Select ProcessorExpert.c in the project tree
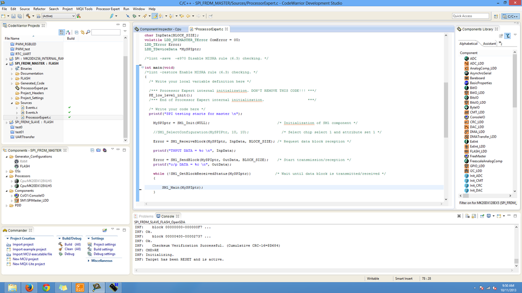Viewport: 522px width, 293px height. pyautogui.click(x=38, y=117)
